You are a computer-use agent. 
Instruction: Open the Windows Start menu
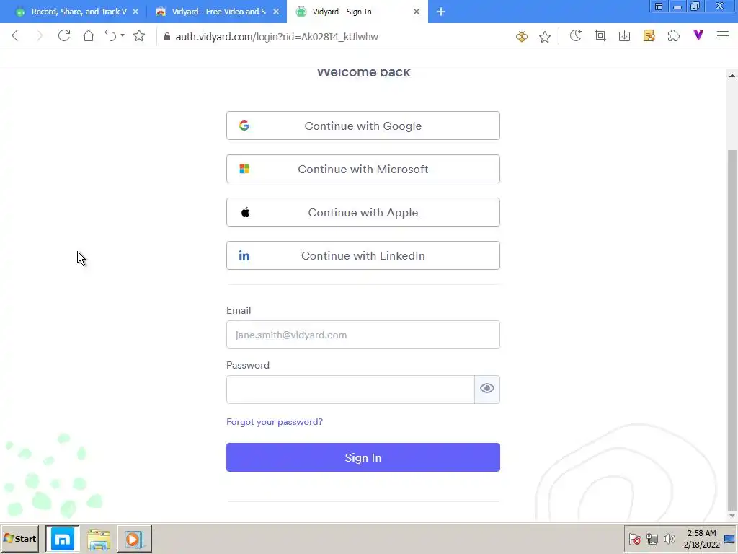pos(19,539)
